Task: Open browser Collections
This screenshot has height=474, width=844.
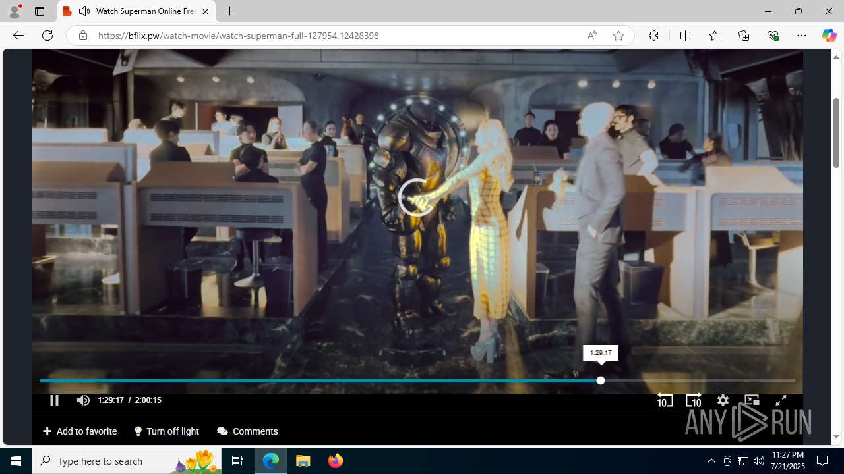Action: click(x=744, y=36)
